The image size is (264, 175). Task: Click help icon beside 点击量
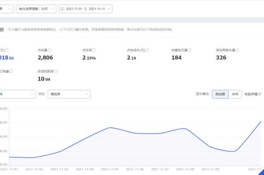(49, 50)
